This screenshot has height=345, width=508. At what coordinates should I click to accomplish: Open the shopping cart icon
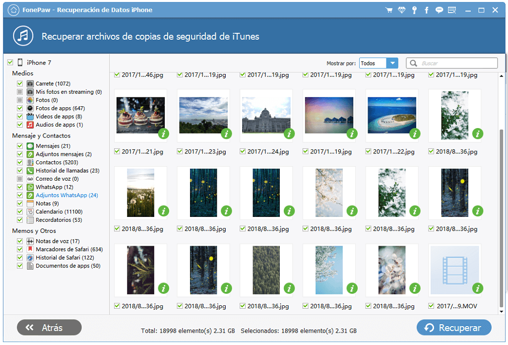(x=389, y=10)
